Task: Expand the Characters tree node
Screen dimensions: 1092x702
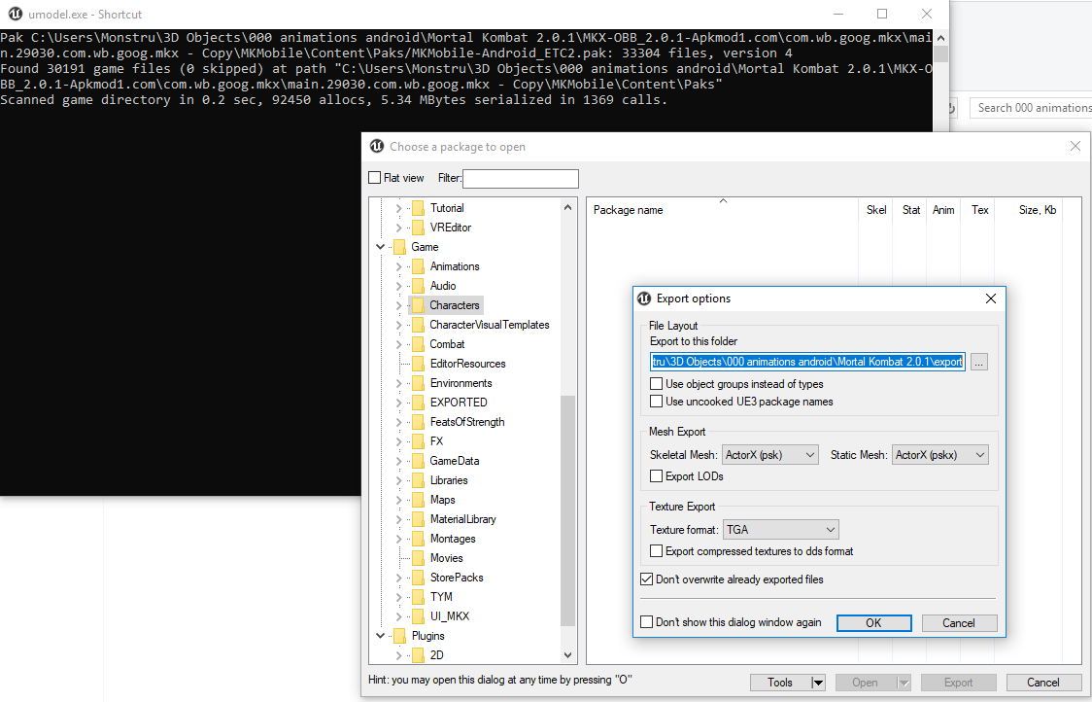Action: pyautogui.click(x=399, y=305)
